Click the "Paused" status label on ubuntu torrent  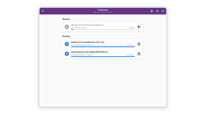coord(132,28)
